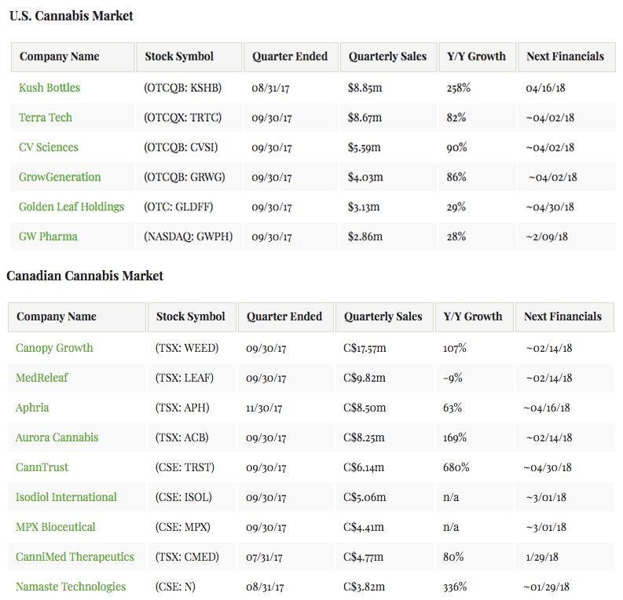Click the MedReleaf company link
The image size is (623, 600).
(x=42, y=378)
